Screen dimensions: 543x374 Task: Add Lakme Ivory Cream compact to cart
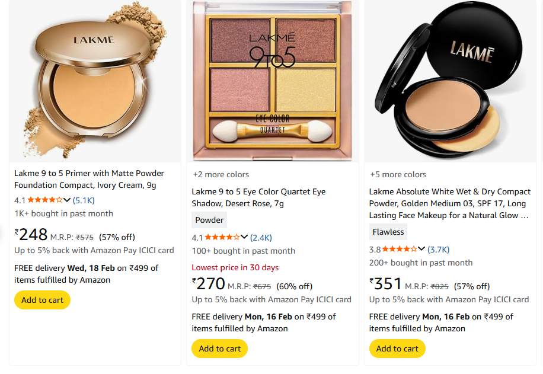click(x=42, y=300)
